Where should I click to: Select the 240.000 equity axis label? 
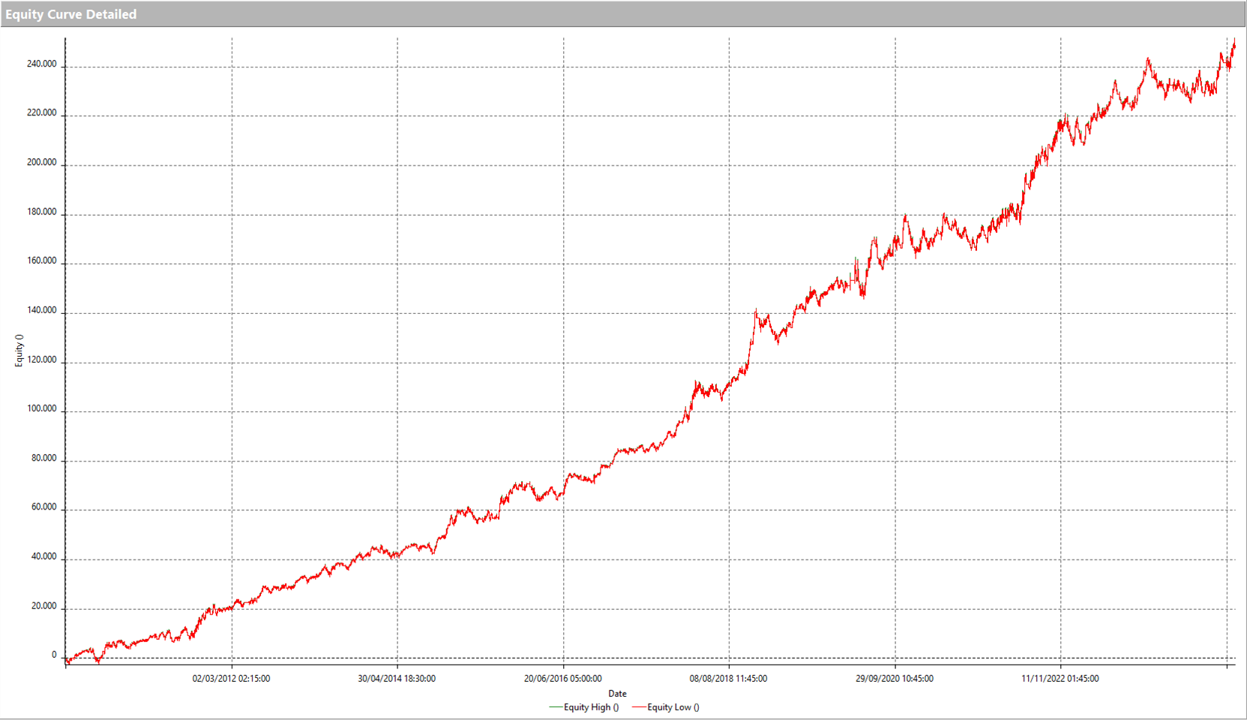pyautogui.click(x=41, y=64)
